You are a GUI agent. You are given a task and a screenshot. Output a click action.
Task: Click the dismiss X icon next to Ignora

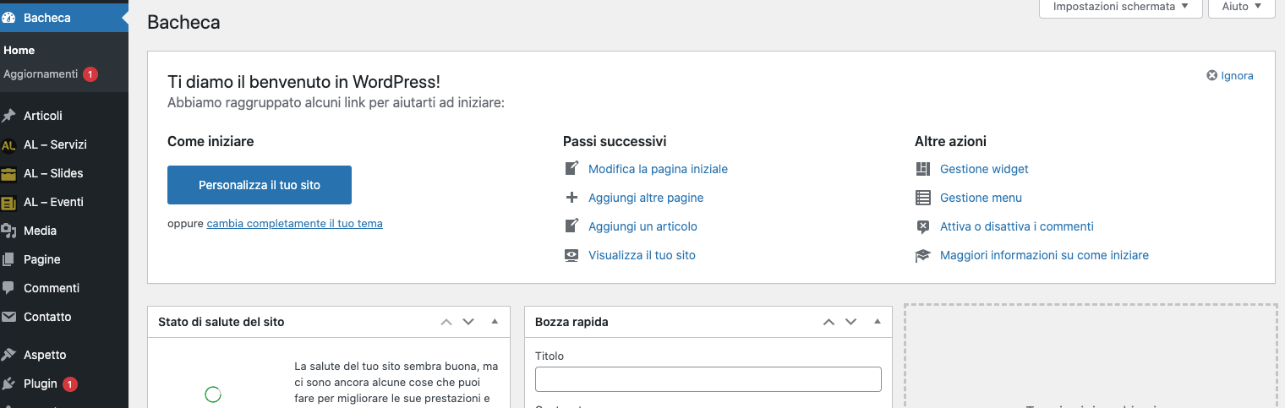pos(1212,75)
